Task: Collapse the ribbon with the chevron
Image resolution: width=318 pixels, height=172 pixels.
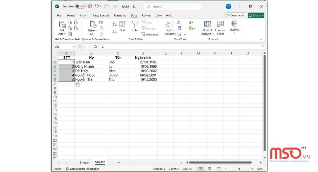Action: click(261, 39)
